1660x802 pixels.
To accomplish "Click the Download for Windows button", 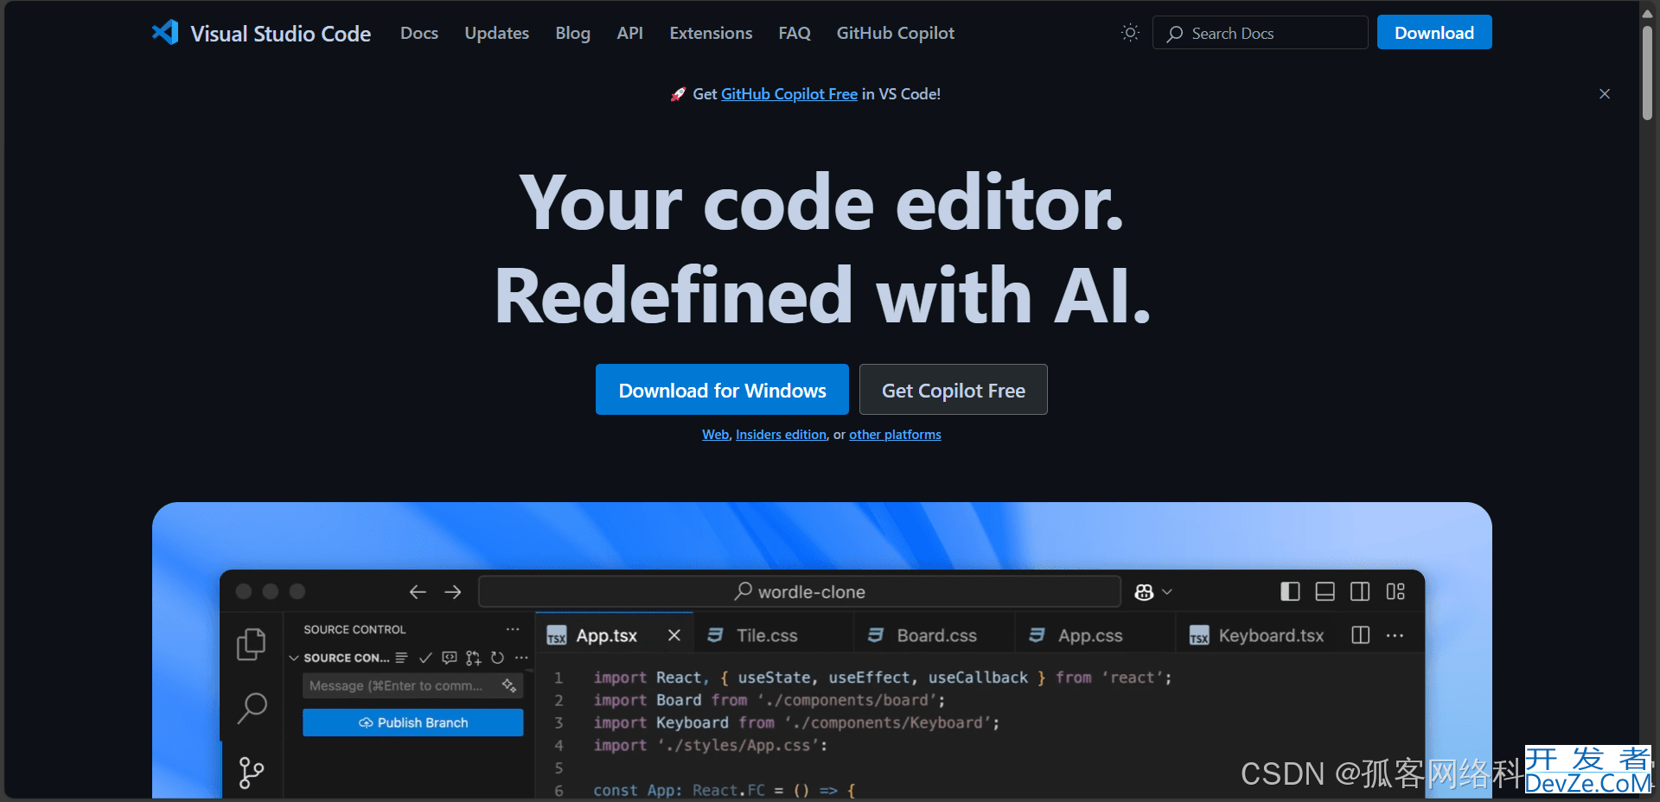I will (722, 390).
